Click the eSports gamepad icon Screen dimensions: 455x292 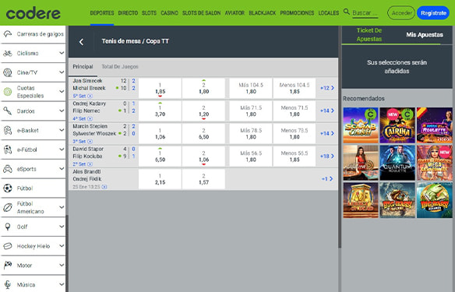coord(8,169)
